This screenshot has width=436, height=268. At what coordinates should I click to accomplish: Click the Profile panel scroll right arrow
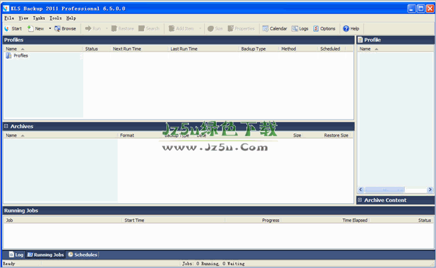click(x=430, y=189)
